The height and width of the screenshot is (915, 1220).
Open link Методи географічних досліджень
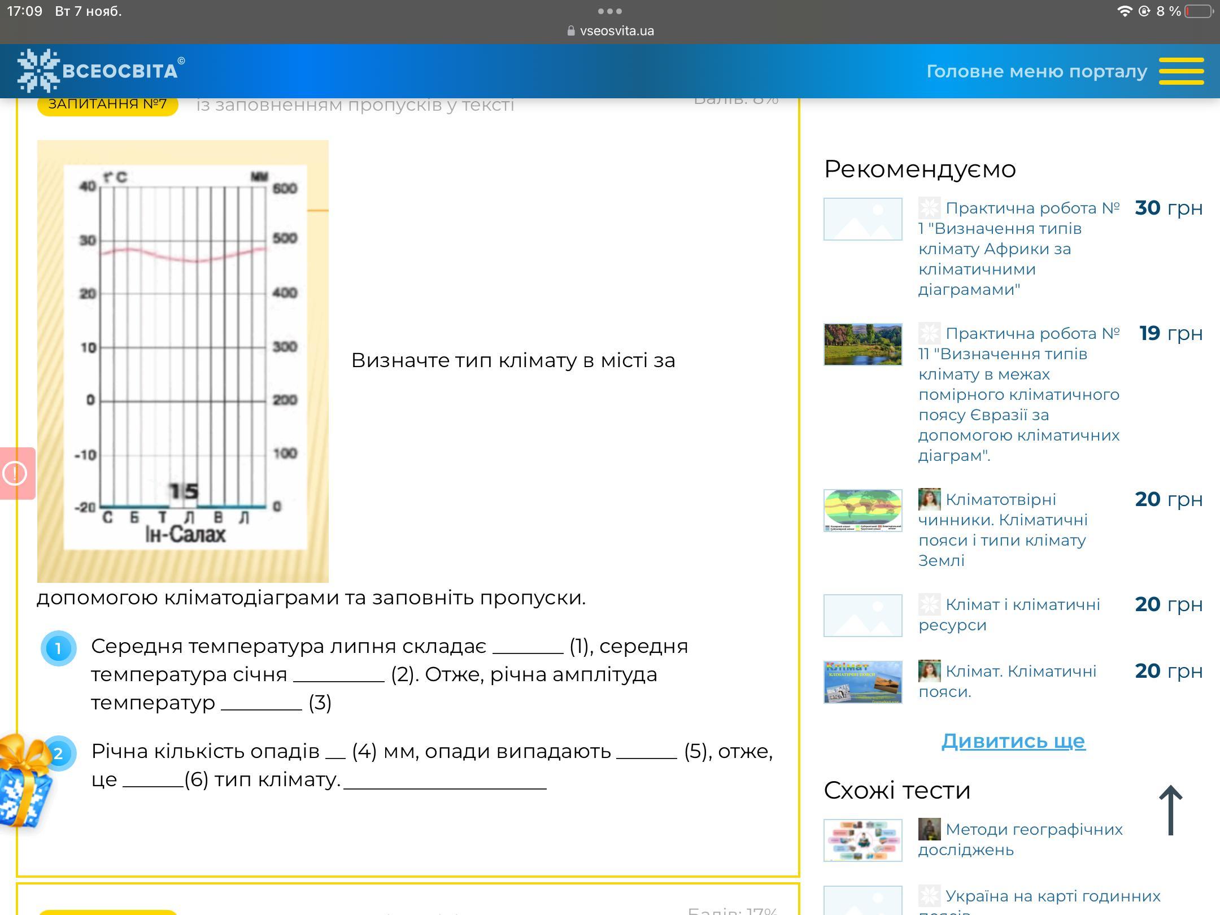pos(1021,839)
